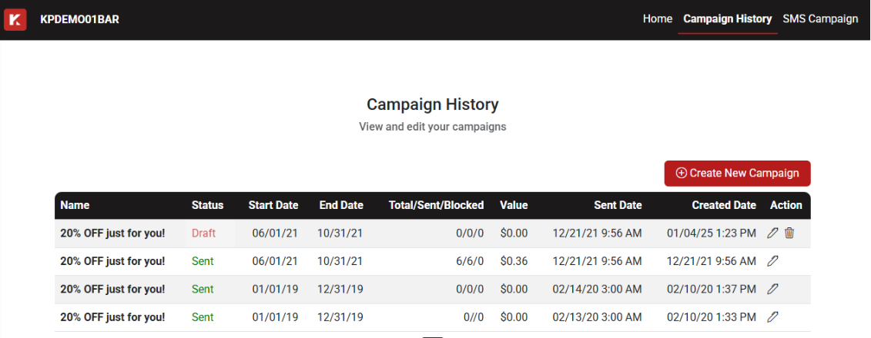The width and height of the screenshot is (871, 338).
Task: Click the Start Date column header
Action: (273, 205)
